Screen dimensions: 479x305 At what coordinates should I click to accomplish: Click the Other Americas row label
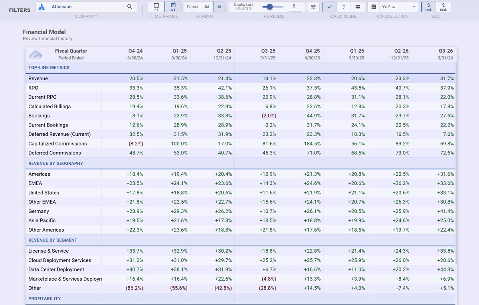[x=46, y=230]
